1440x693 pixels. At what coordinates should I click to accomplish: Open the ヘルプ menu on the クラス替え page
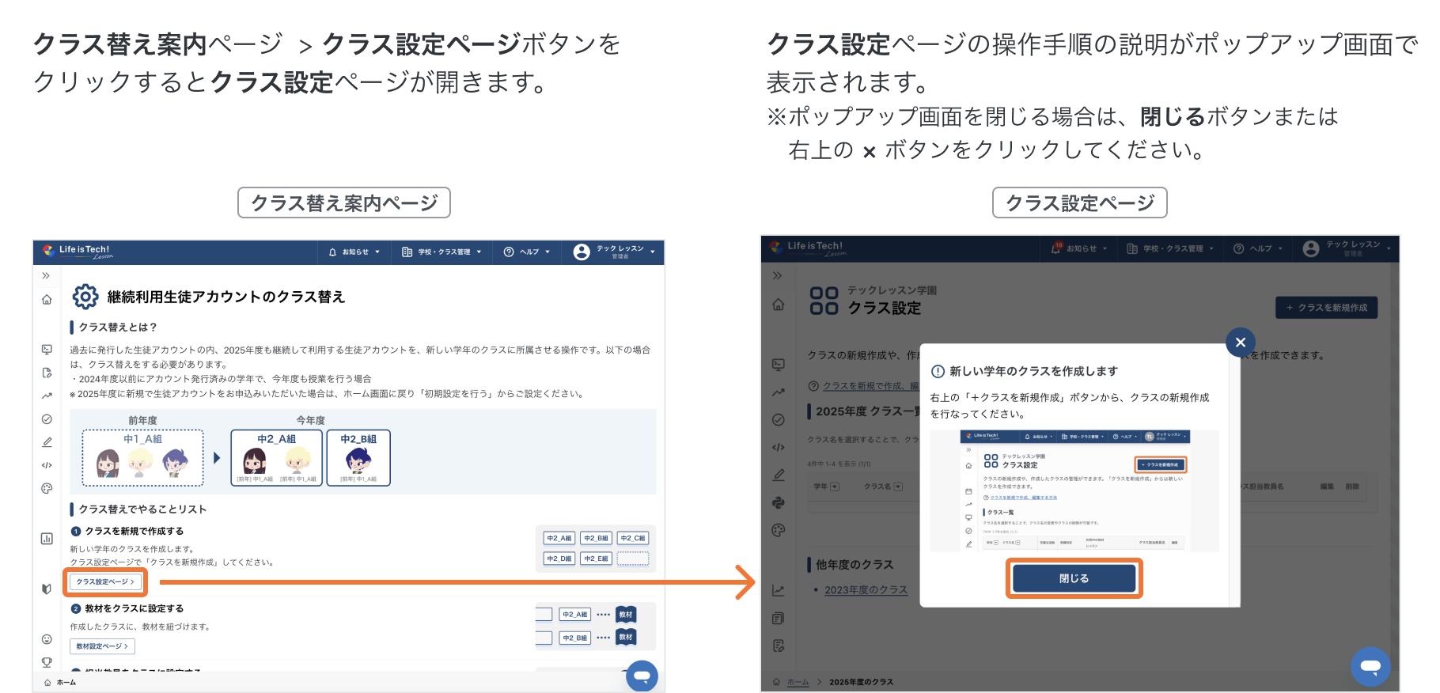click(x=527, y=252)
